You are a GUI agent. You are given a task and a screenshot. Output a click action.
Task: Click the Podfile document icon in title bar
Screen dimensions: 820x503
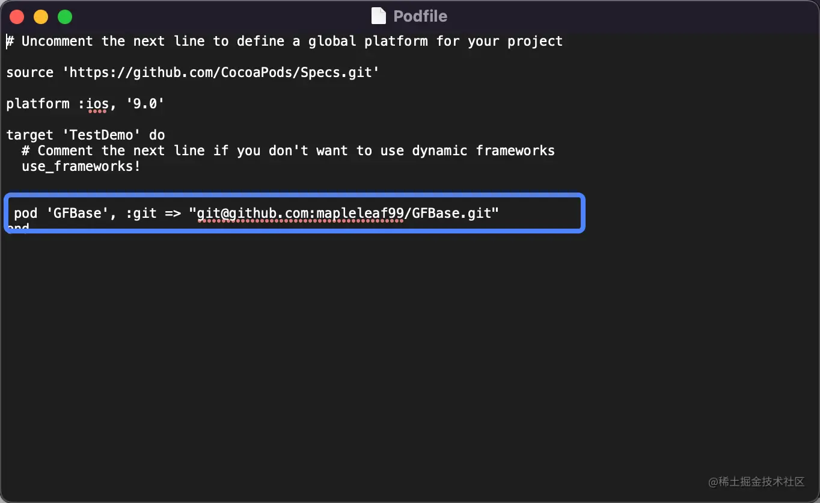[x=378, y=16]
